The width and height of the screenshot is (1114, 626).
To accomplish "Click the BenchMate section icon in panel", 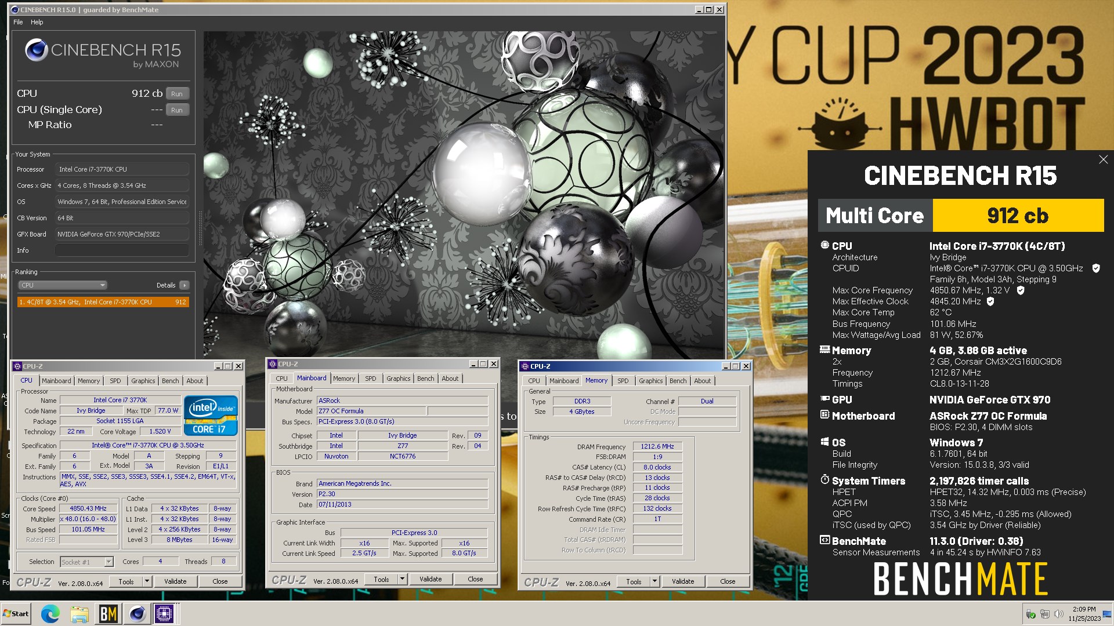I will pyautogui.click(x=824, y=540).
